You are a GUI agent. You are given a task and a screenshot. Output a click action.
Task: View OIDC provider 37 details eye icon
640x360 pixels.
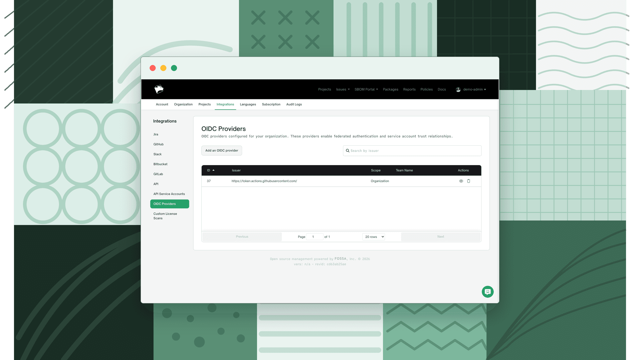click(x=461, y=181)
